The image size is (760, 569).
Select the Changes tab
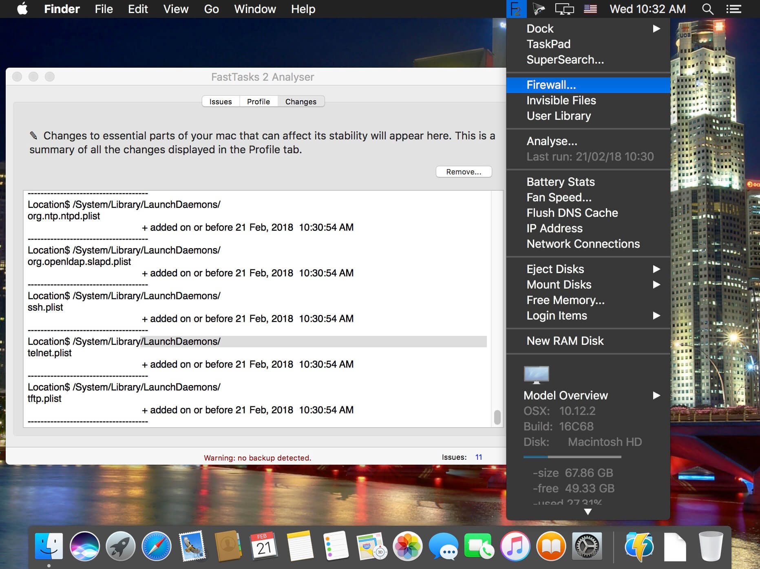[301, 101]
